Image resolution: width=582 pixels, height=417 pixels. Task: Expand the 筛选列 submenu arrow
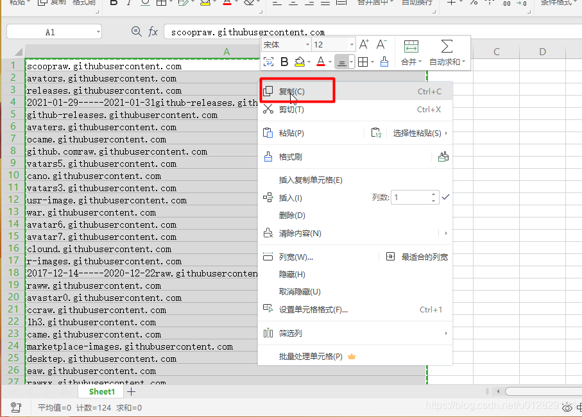(446, 333)
